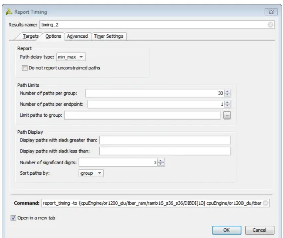Open the Path delay type dropdown
Image resolution: width=283 pixels, height=238 pixels.
point(71,57)
